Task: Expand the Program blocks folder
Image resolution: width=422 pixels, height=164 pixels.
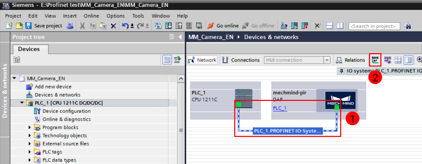Action: click(x=30, y=127)
